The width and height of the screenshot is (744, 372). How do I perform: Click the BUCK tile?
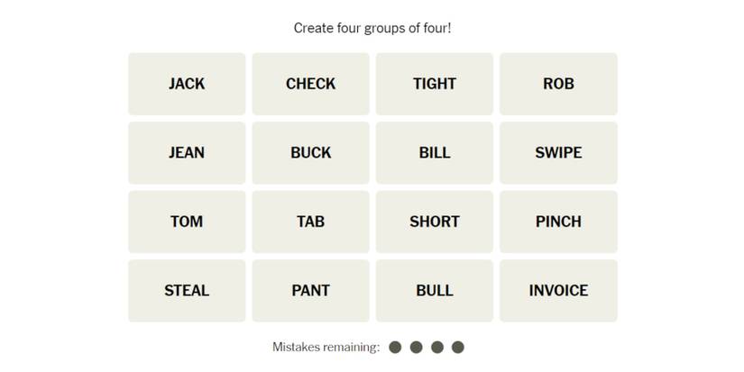[x=310, y=152]
